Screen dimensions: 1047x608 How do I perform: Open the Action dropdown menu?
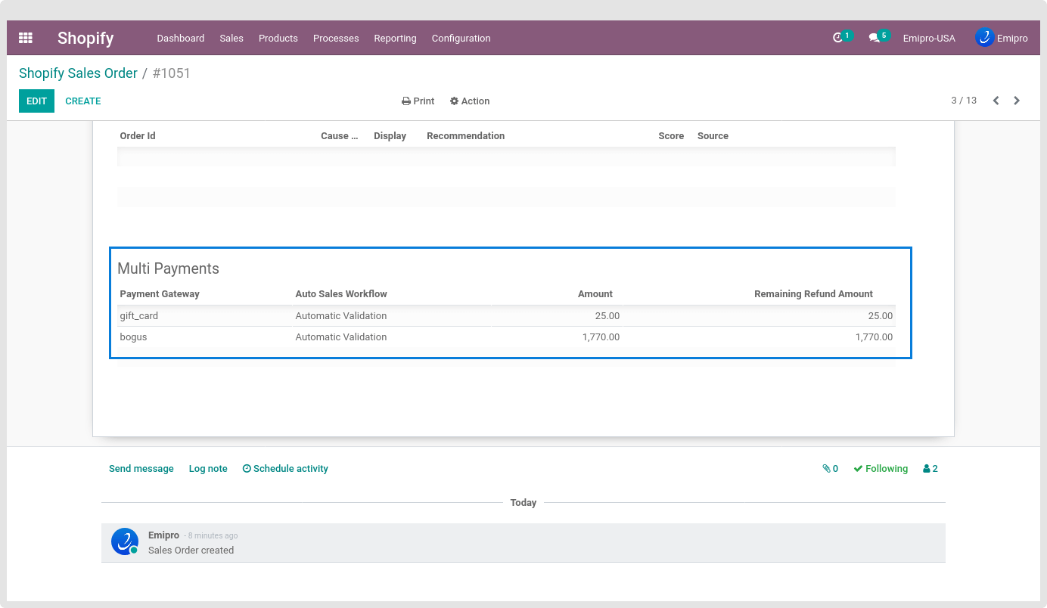pos(470,101)
